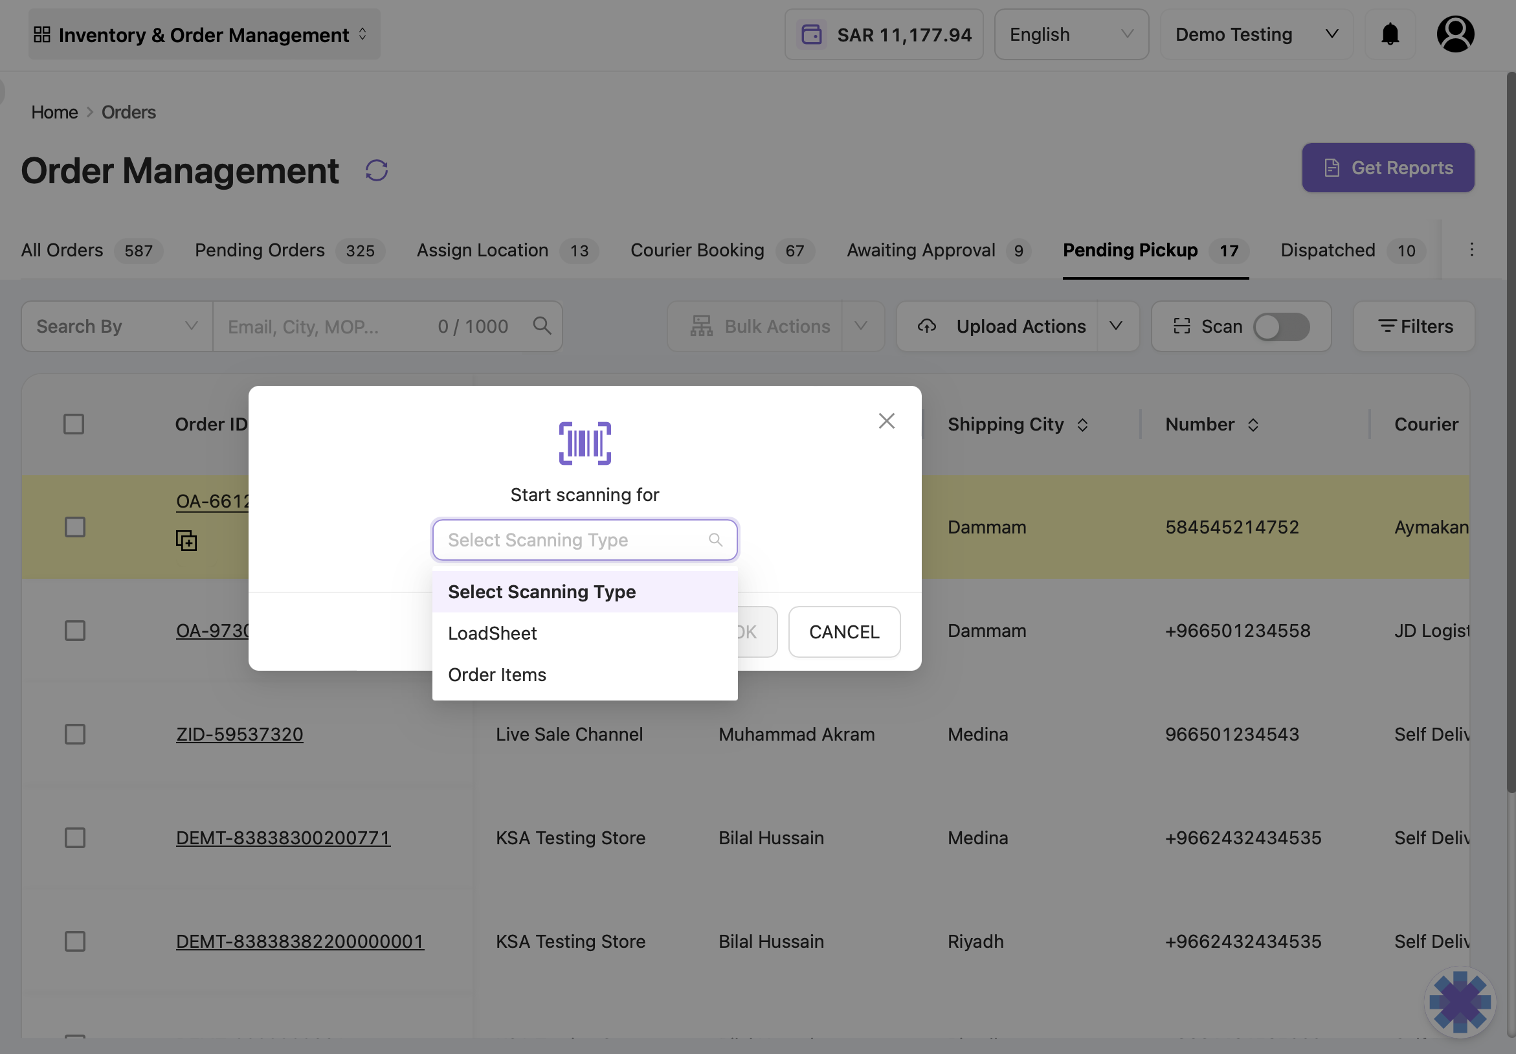
Task: Click the Select Scanning Type combo box
Action: [x=585, y=539]
